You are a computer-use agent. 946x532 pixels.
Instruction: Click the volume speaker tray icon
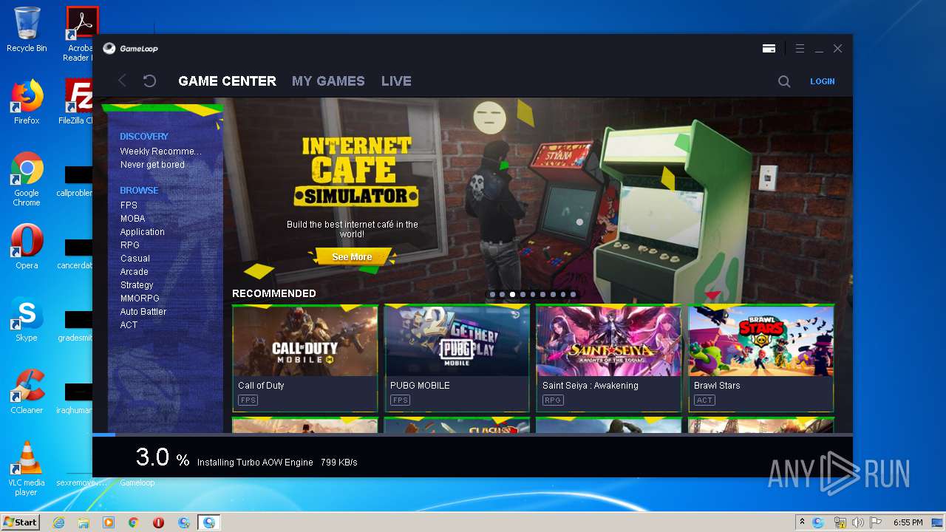(x=857, y=522)
